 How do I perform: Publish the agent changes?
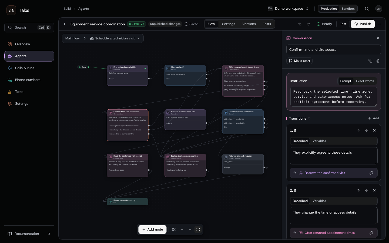(x=363, y=24)
